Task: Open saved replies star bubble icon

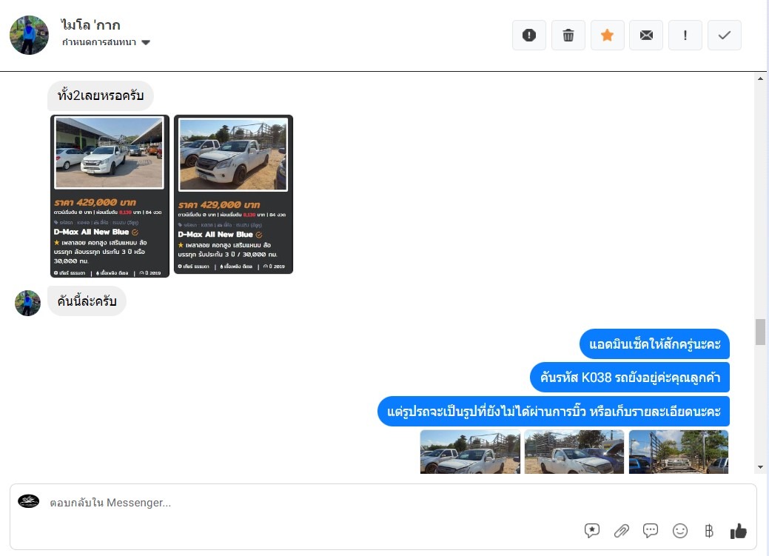Action: 592,531
